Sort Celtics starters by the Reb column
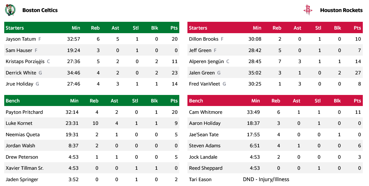Image resolution: width=369 pixels, height=186 pixels. [95, 28]
